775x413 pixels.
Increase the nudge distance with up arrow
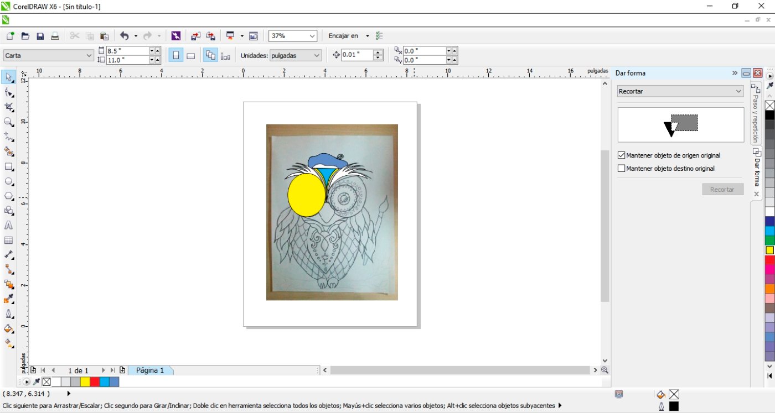[379, 52]
